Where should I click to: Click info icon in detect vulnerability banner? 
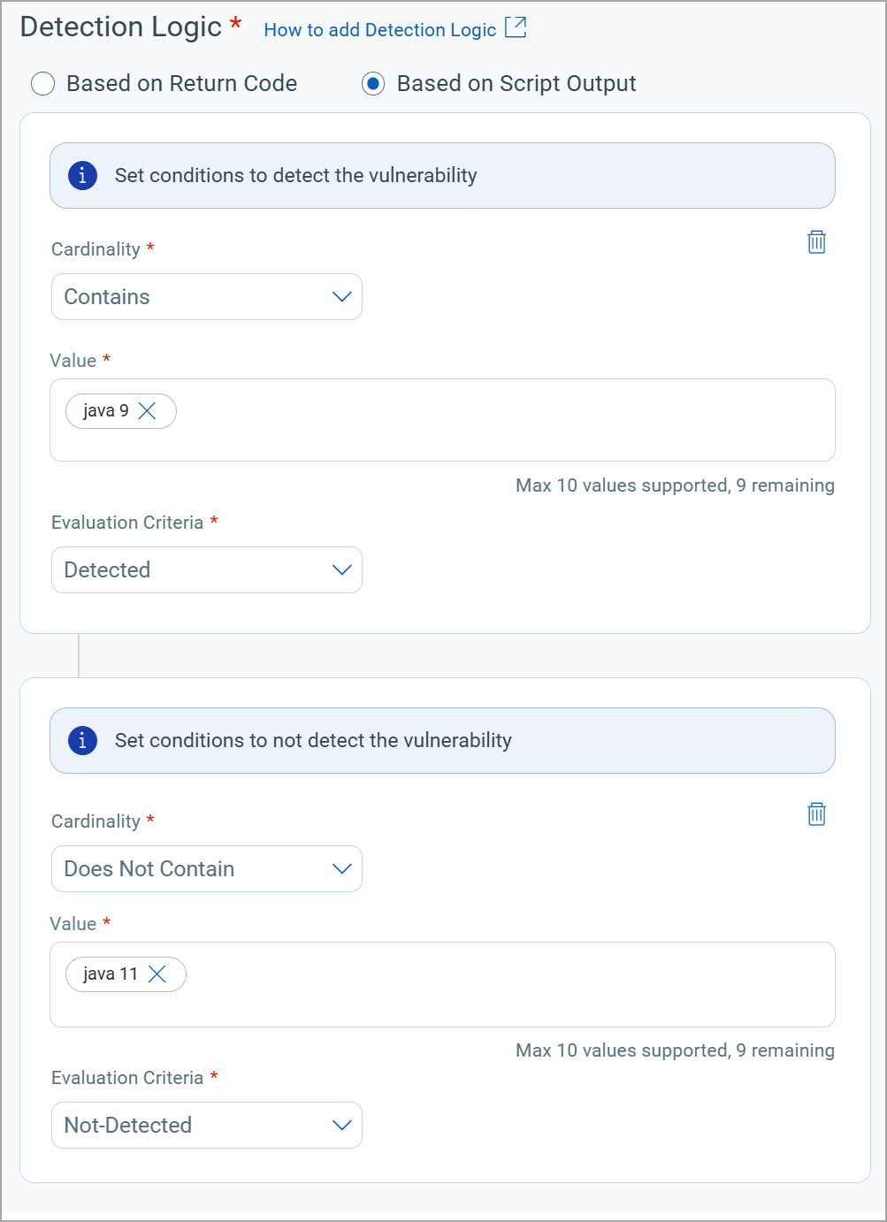click(82, 175)
